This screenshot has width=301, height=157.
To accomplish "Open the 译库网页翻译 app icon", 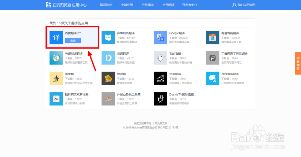I will 108,38.
